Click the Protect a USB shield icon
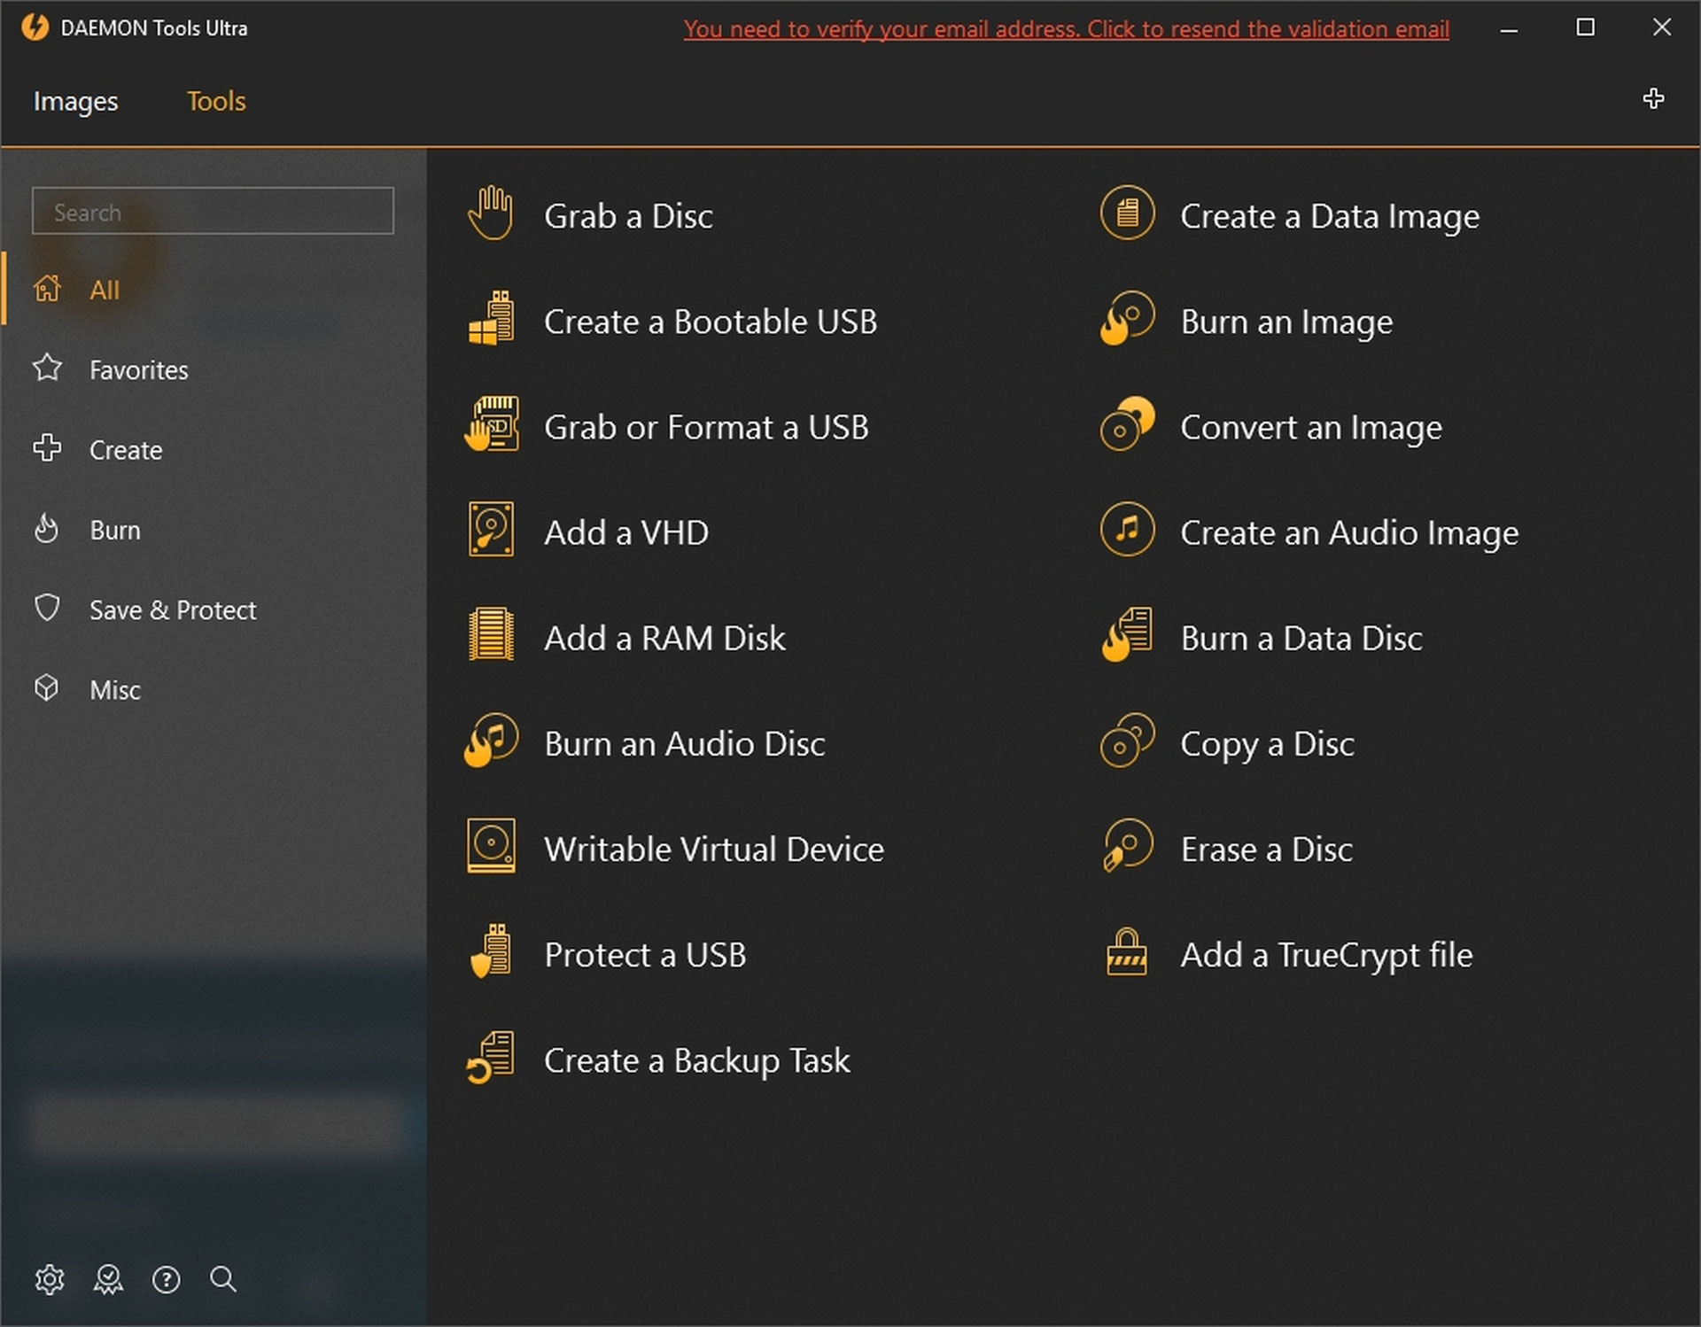 pyautogui.click(x=491, y=951)
